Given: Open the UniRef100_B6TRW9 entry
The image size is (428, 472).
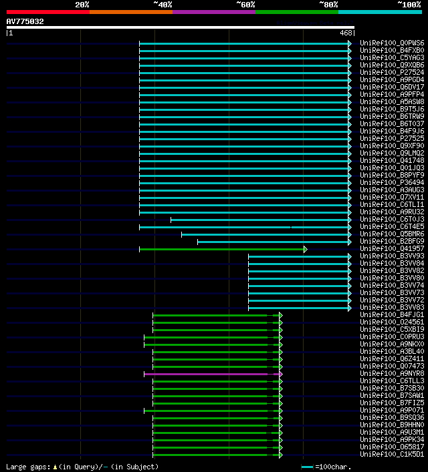Looking at the screenshot, I should click(x=392, y=116).
